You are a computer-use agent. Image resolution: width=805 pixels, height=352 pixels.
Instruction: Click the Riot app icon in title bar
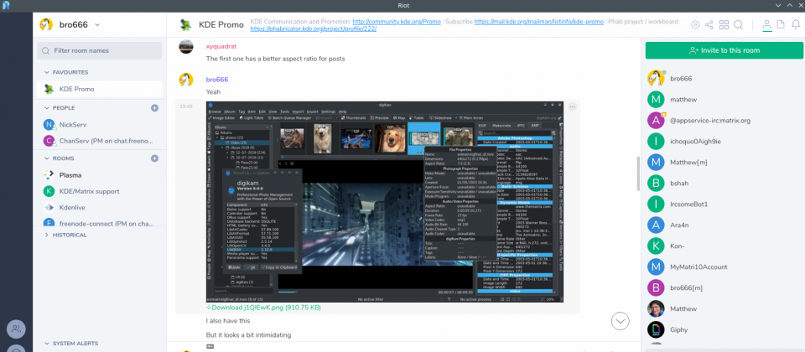(x=6, y=6)
